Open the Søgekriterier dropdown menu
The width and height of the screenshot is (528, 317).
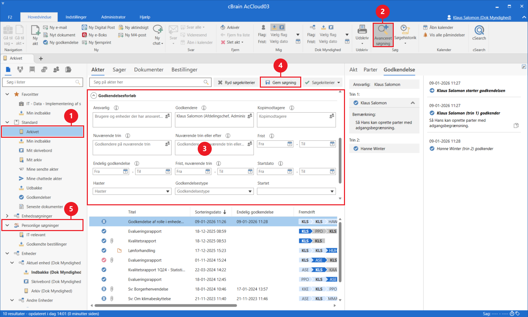point(323,83)
